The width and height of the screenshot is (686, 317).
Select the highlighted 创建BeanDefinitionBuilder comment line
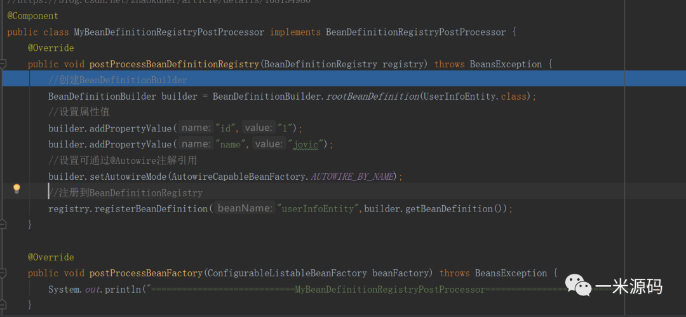(118, 80)
